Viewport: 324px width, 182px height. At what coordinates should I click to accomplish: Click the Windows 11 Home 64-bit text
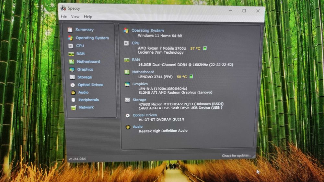click(160, 36)
